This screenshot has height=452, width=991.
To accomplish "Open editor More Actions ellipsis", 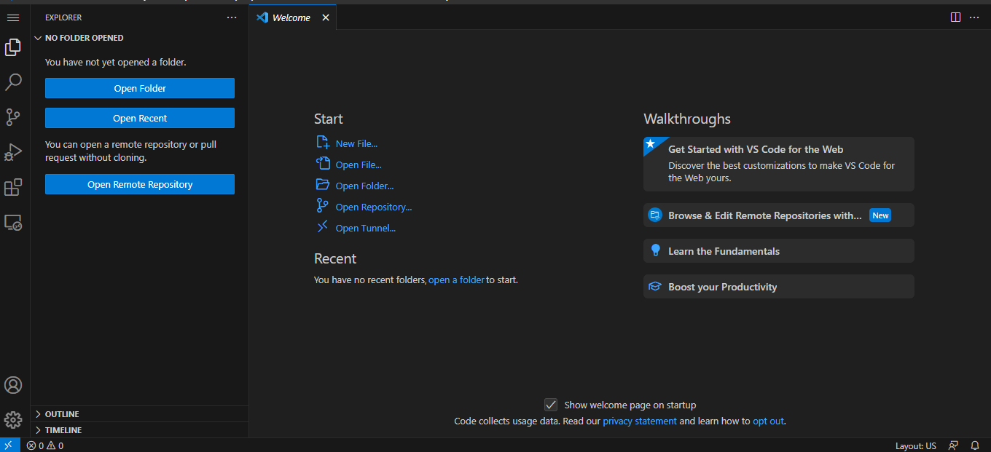I will [x=974, y=17].
